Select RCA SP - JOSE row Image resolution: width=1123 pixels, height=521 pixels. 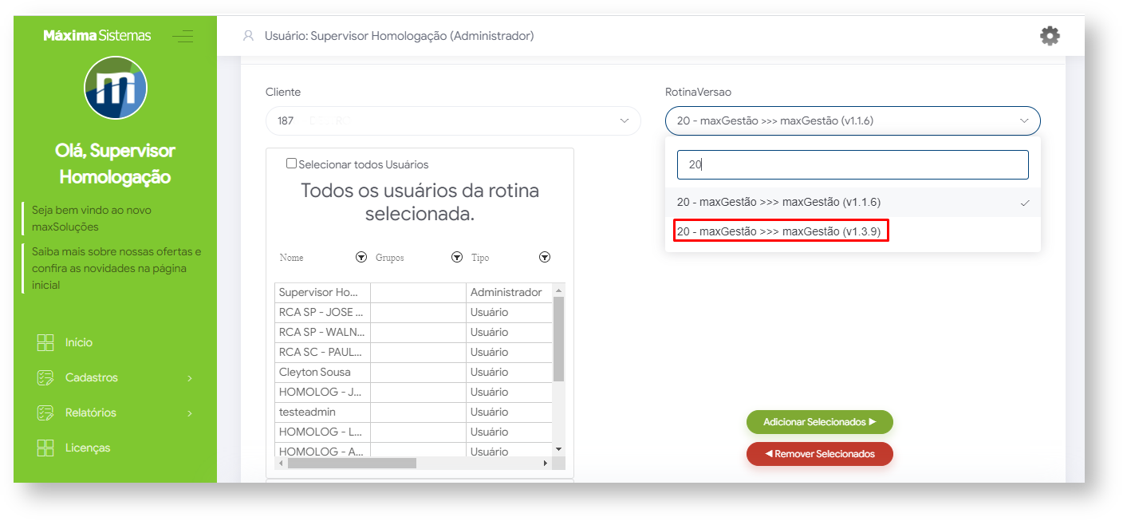point(413,313)
